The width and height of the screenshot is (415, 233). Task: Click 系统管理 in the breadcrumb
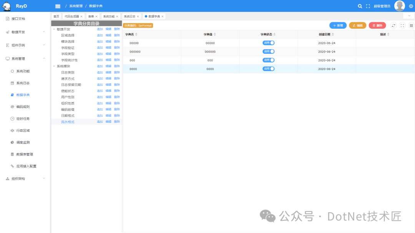coord(76,6)
